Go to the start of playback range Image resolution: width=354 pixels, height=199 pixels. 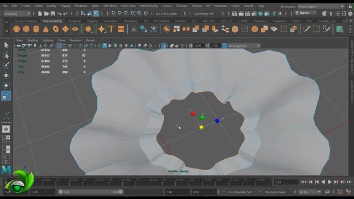click(304, 182)
